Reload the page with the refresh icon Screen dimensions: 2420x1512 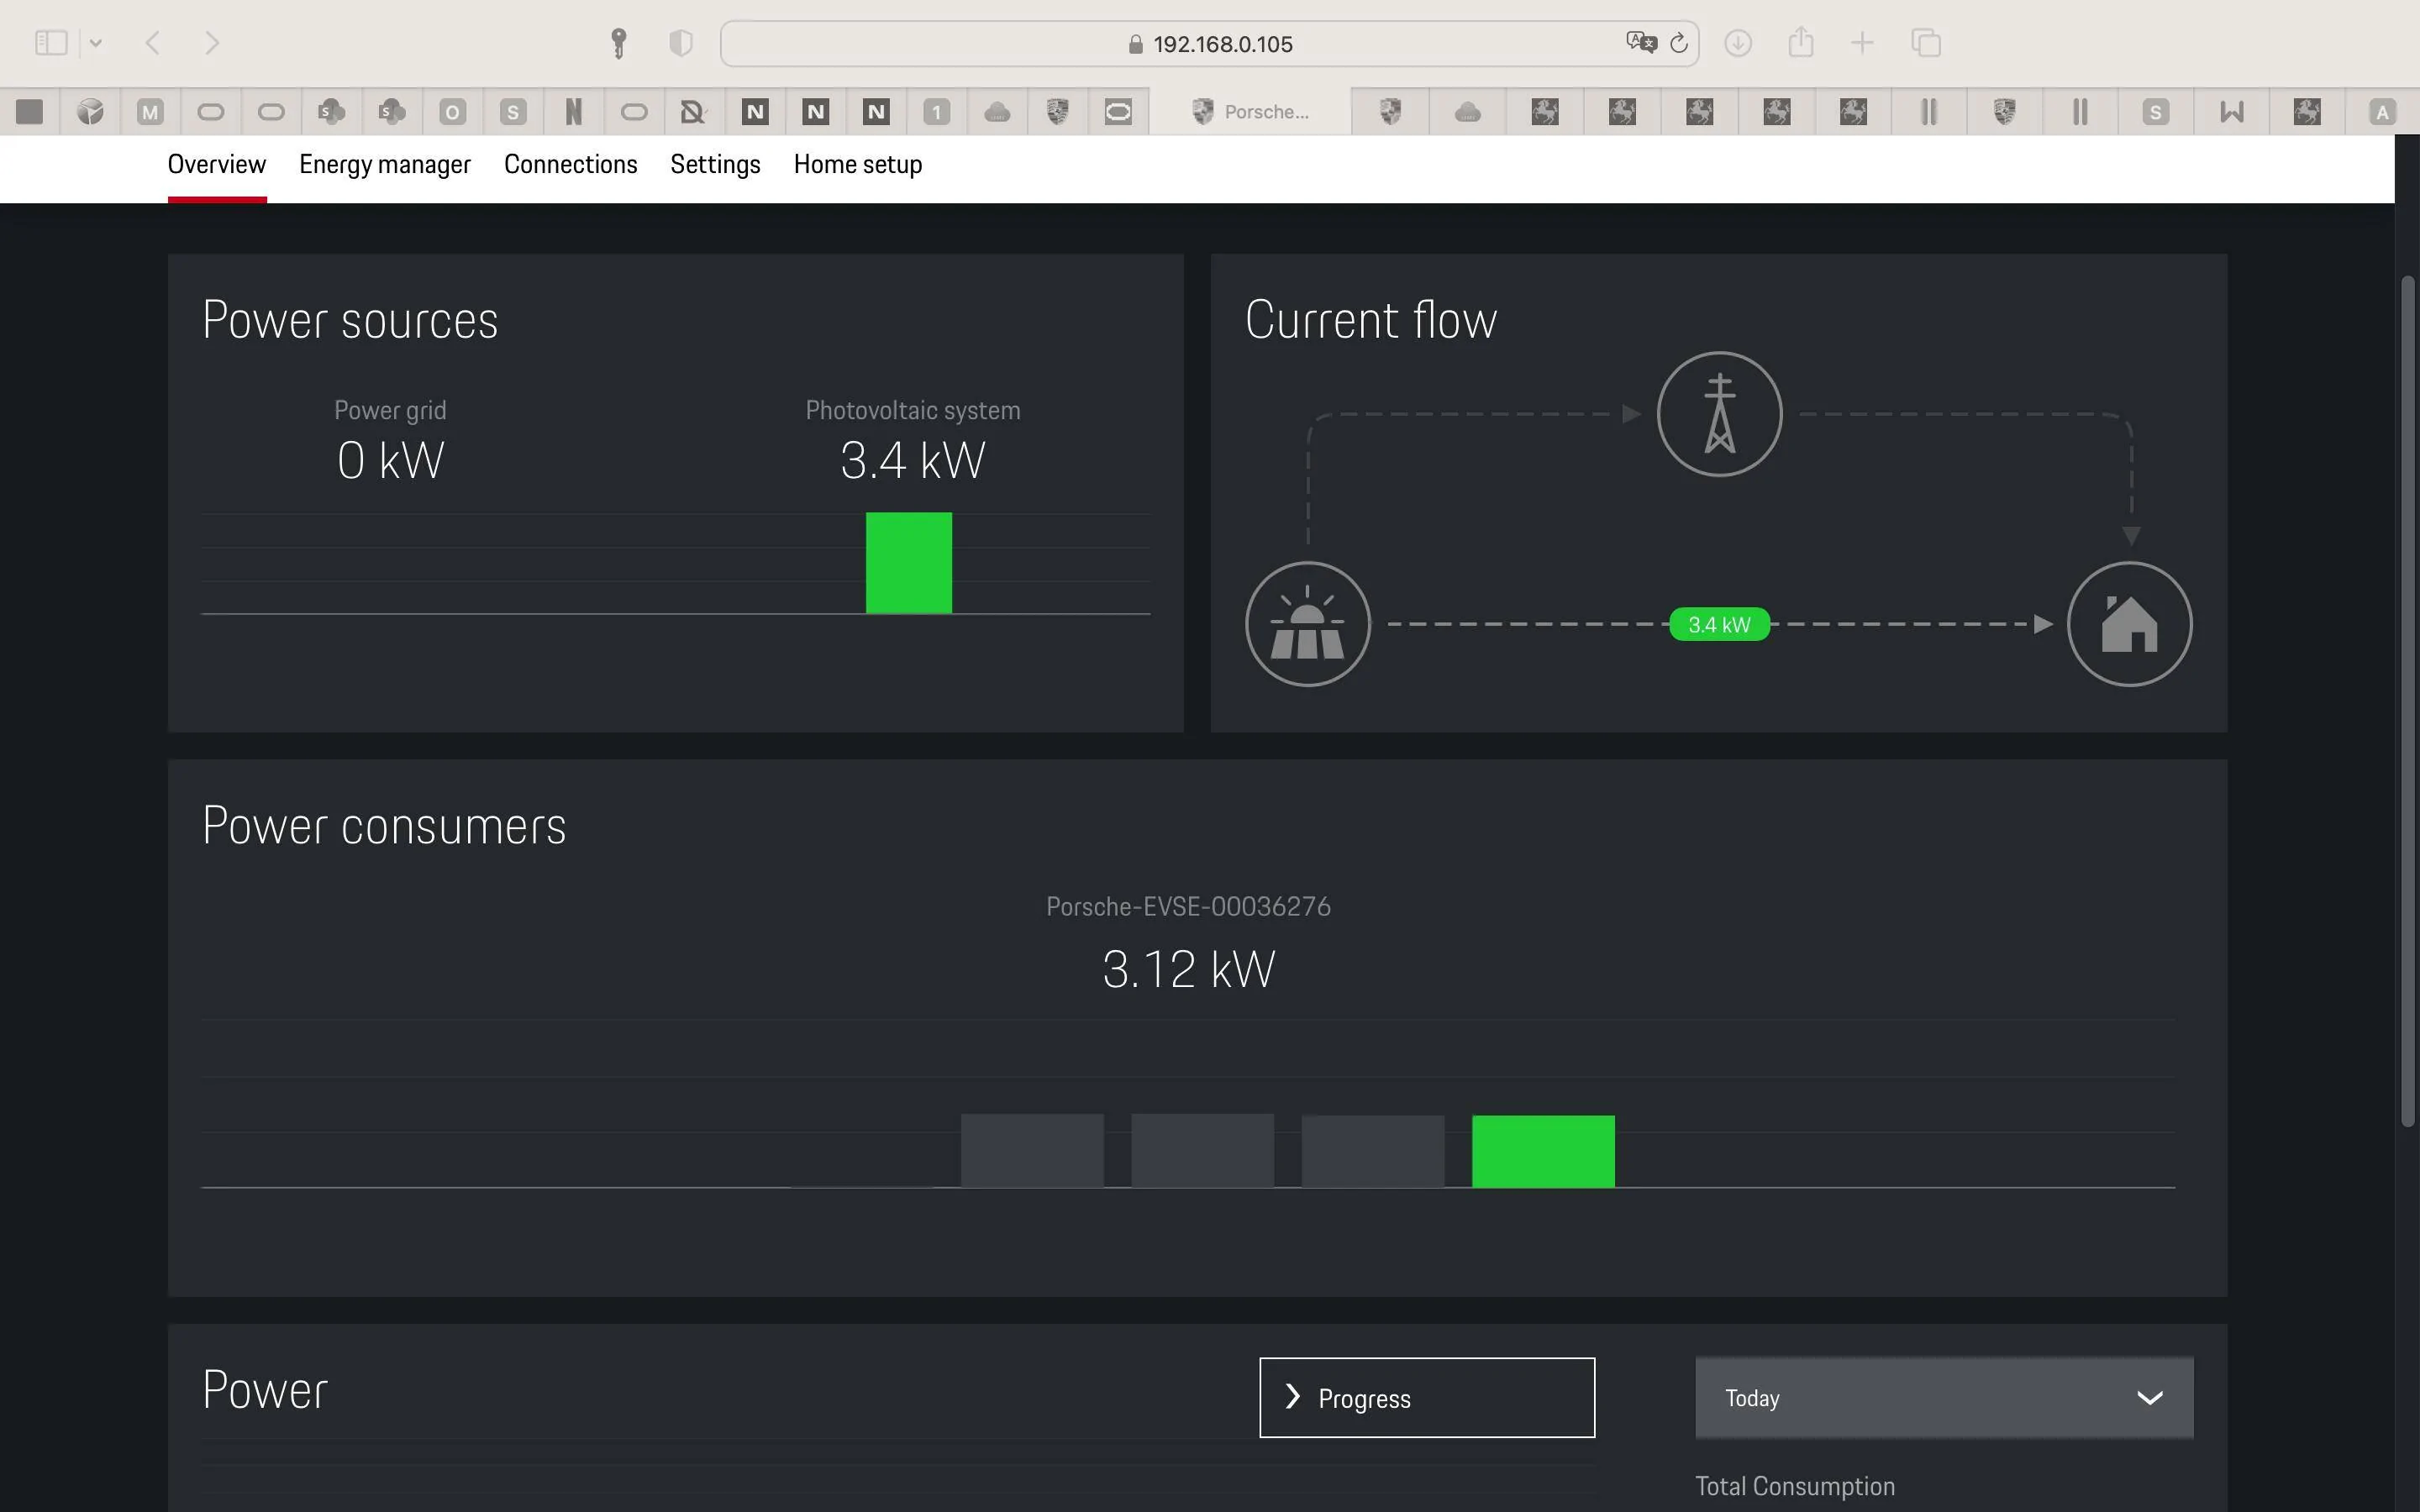[1679, 43]
